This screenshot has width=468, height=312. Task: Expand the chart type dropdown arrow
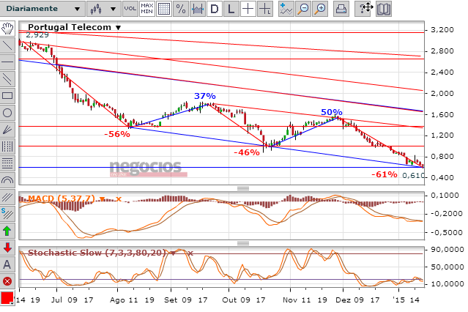tap(113, 9)
